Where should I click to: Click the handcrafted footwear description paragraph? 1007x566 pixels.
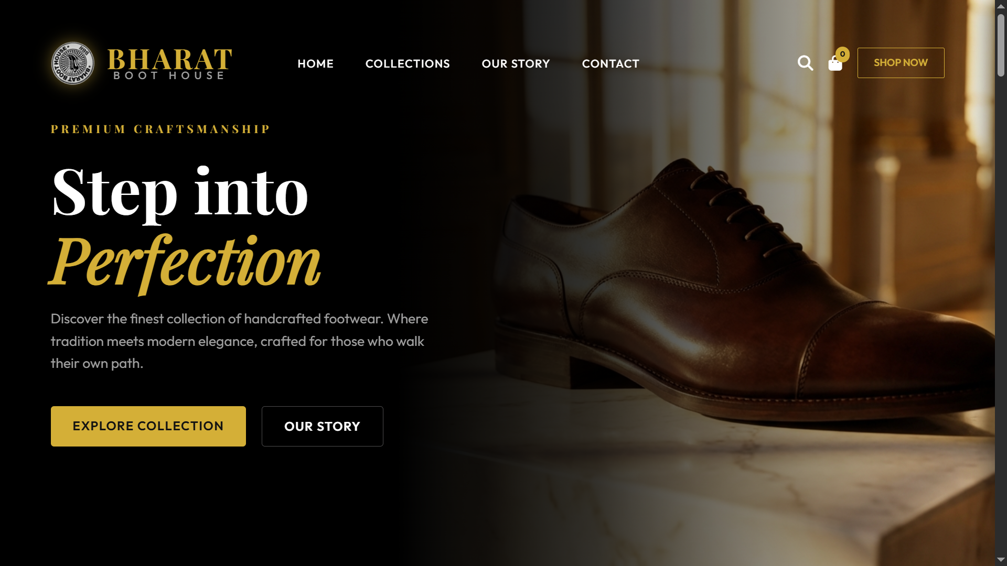[239, 341]
